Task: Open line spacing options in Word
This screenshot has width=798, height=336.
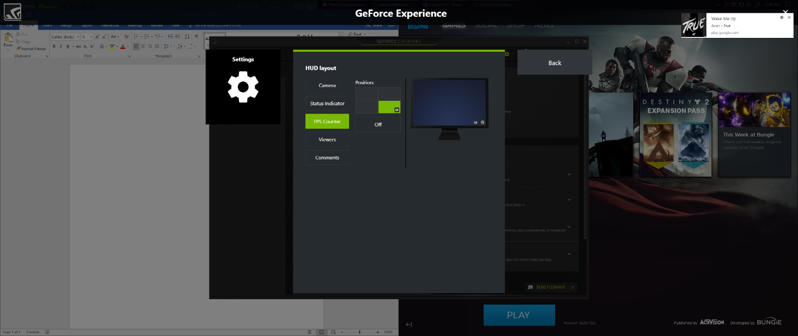Action: (166, 46)
